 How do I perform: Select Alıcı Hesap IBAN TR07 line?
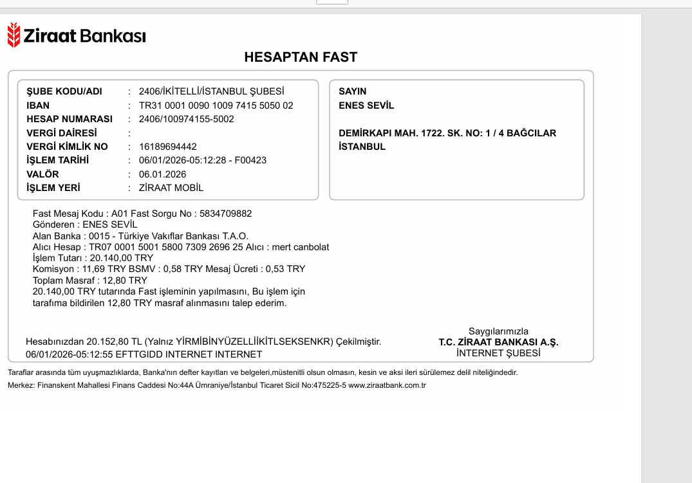coord(180,247)
